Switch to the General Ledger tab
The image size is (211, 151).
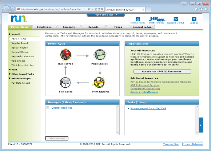143,27
